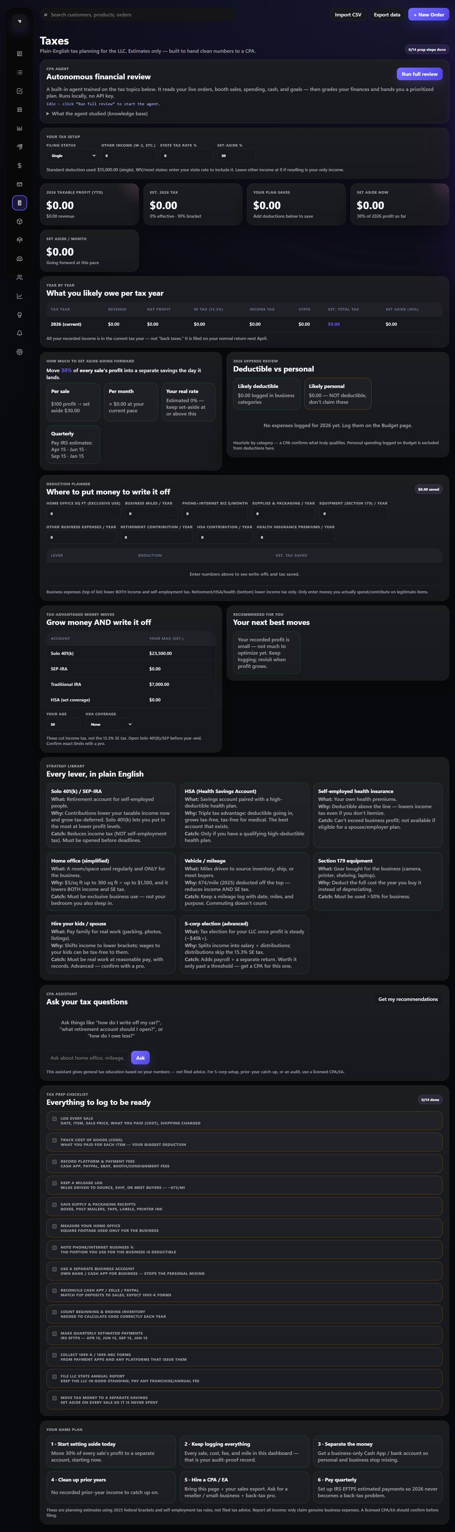Expand 'What the agent studied' knowledge base
455x1532 pixels.
pos(97,114)
